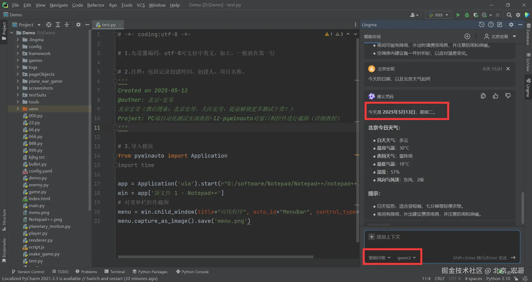Jump to next highlighted error arrow
Screen dimensions: 532x282
click(x=355, y=34)
